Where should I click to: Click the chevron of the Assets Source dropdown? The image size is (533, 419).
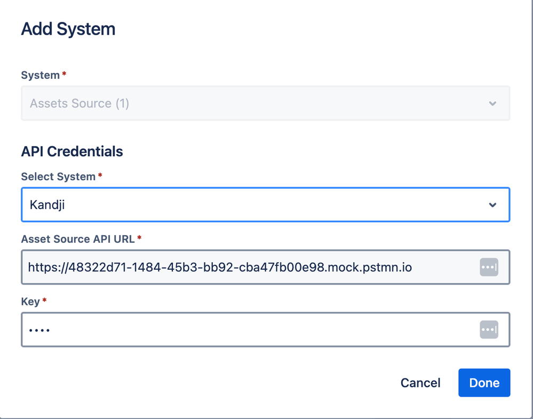492,103
